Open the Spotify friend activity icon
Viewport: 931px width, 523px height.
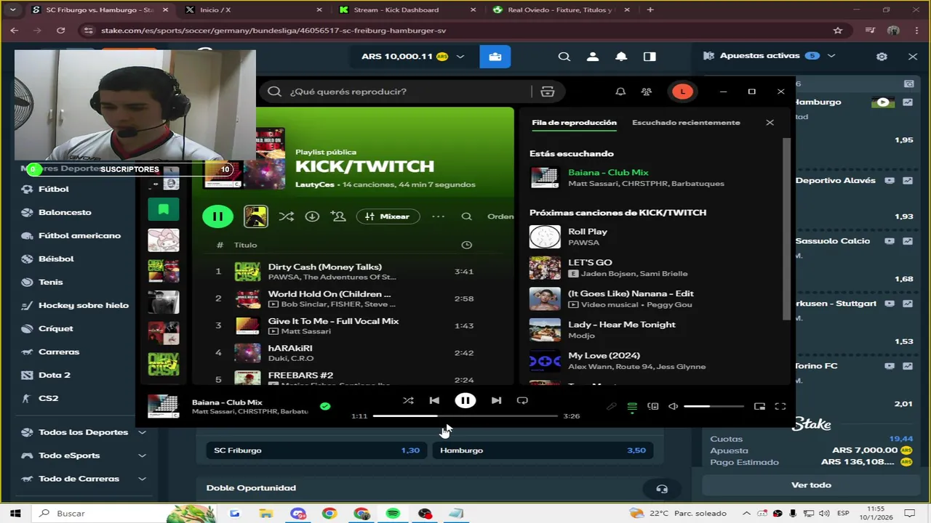(647, 92)
